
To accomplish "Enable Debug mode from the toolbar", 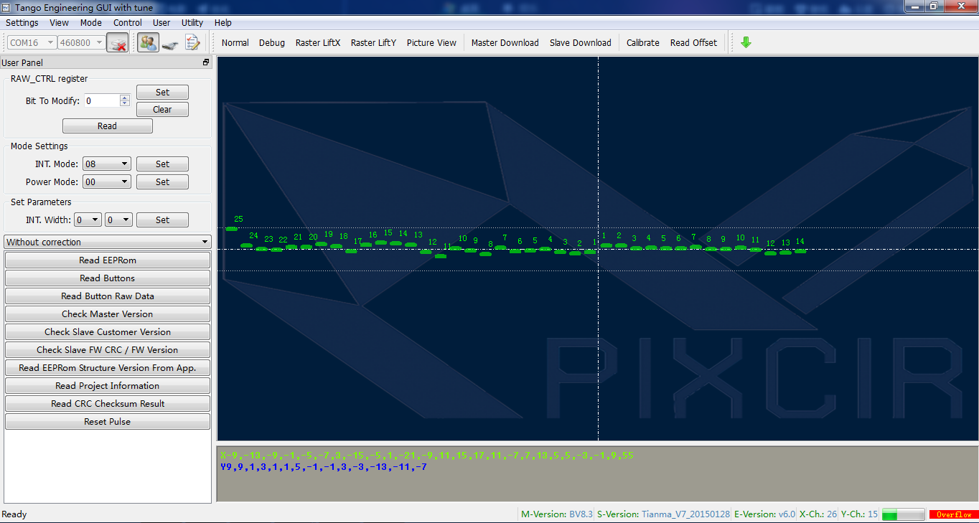I will pos(271,42).
